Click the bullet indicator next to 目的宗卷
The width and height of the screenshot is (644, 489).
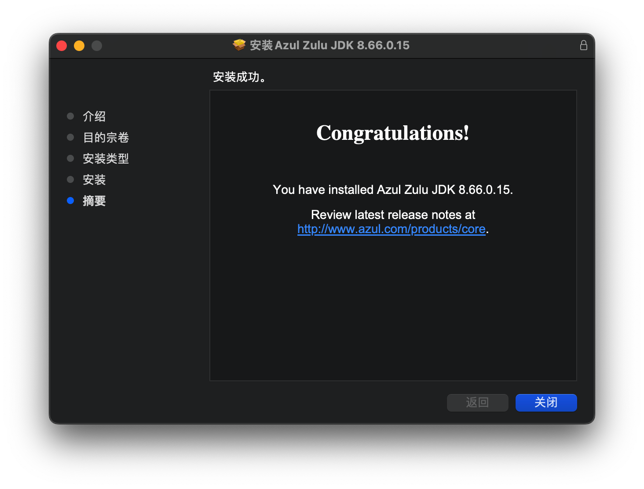[70, 137]
